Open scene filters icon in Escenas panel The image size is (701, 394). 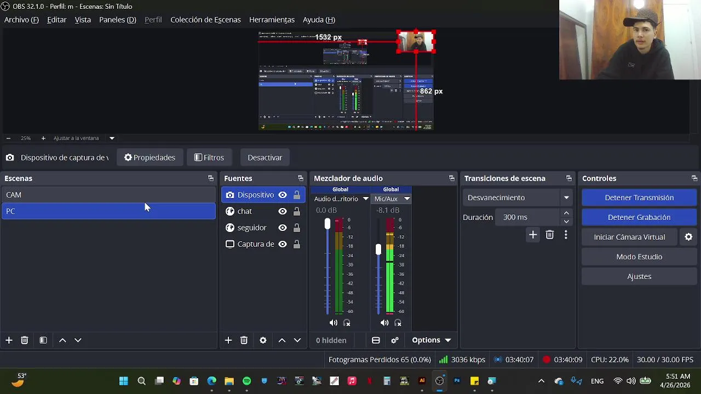coord(43,340)
